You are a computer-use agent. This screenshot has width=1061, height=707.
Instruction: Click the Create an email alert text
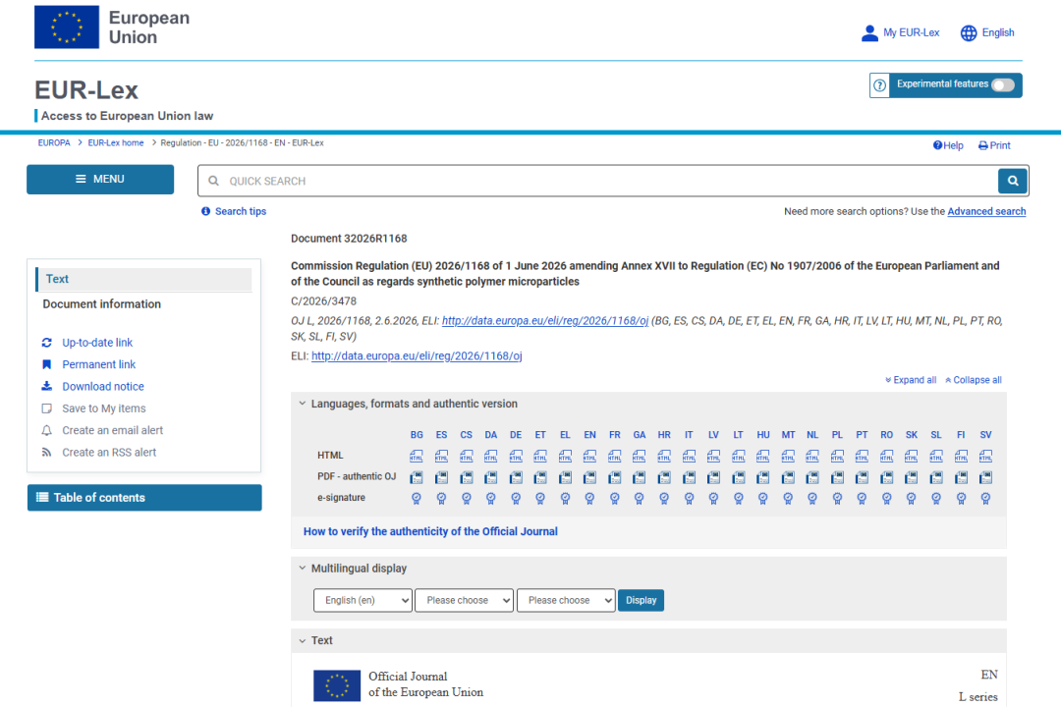(x=112, y=430)
